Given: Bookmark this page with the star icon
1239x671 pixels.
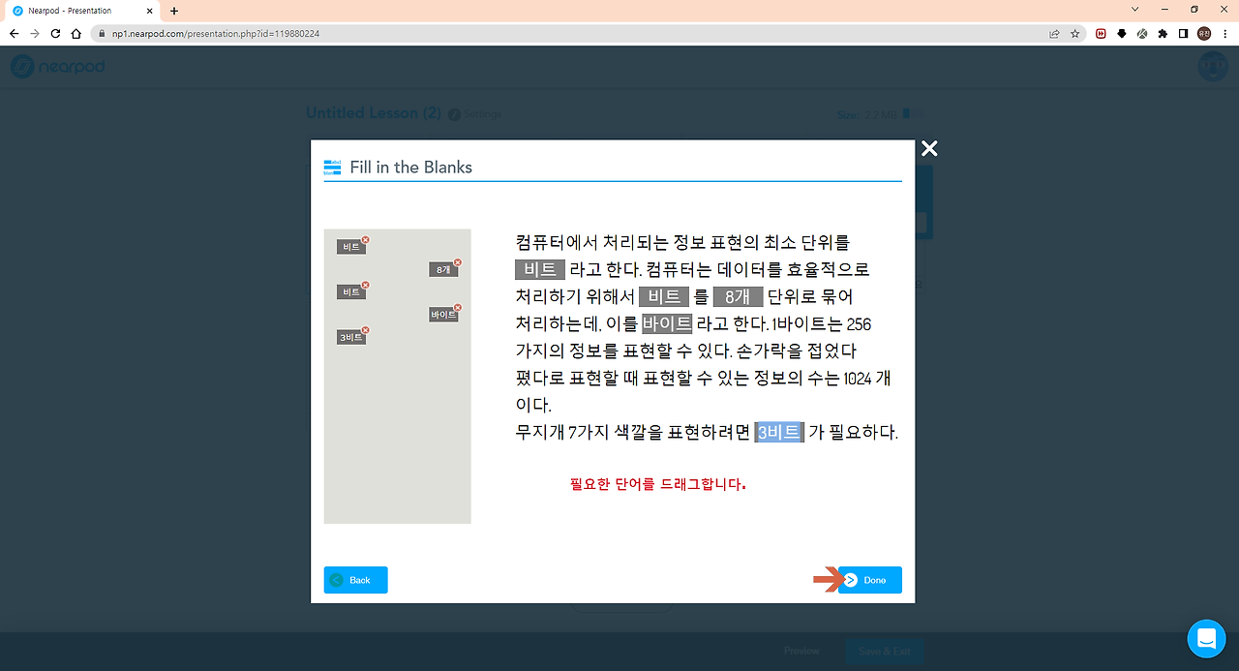Looking at the screenshot, I should click(1075, 32).
